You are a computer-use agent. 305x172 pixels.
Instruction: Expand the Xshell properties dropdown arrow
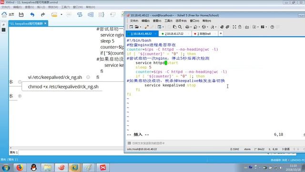(163, 27)
